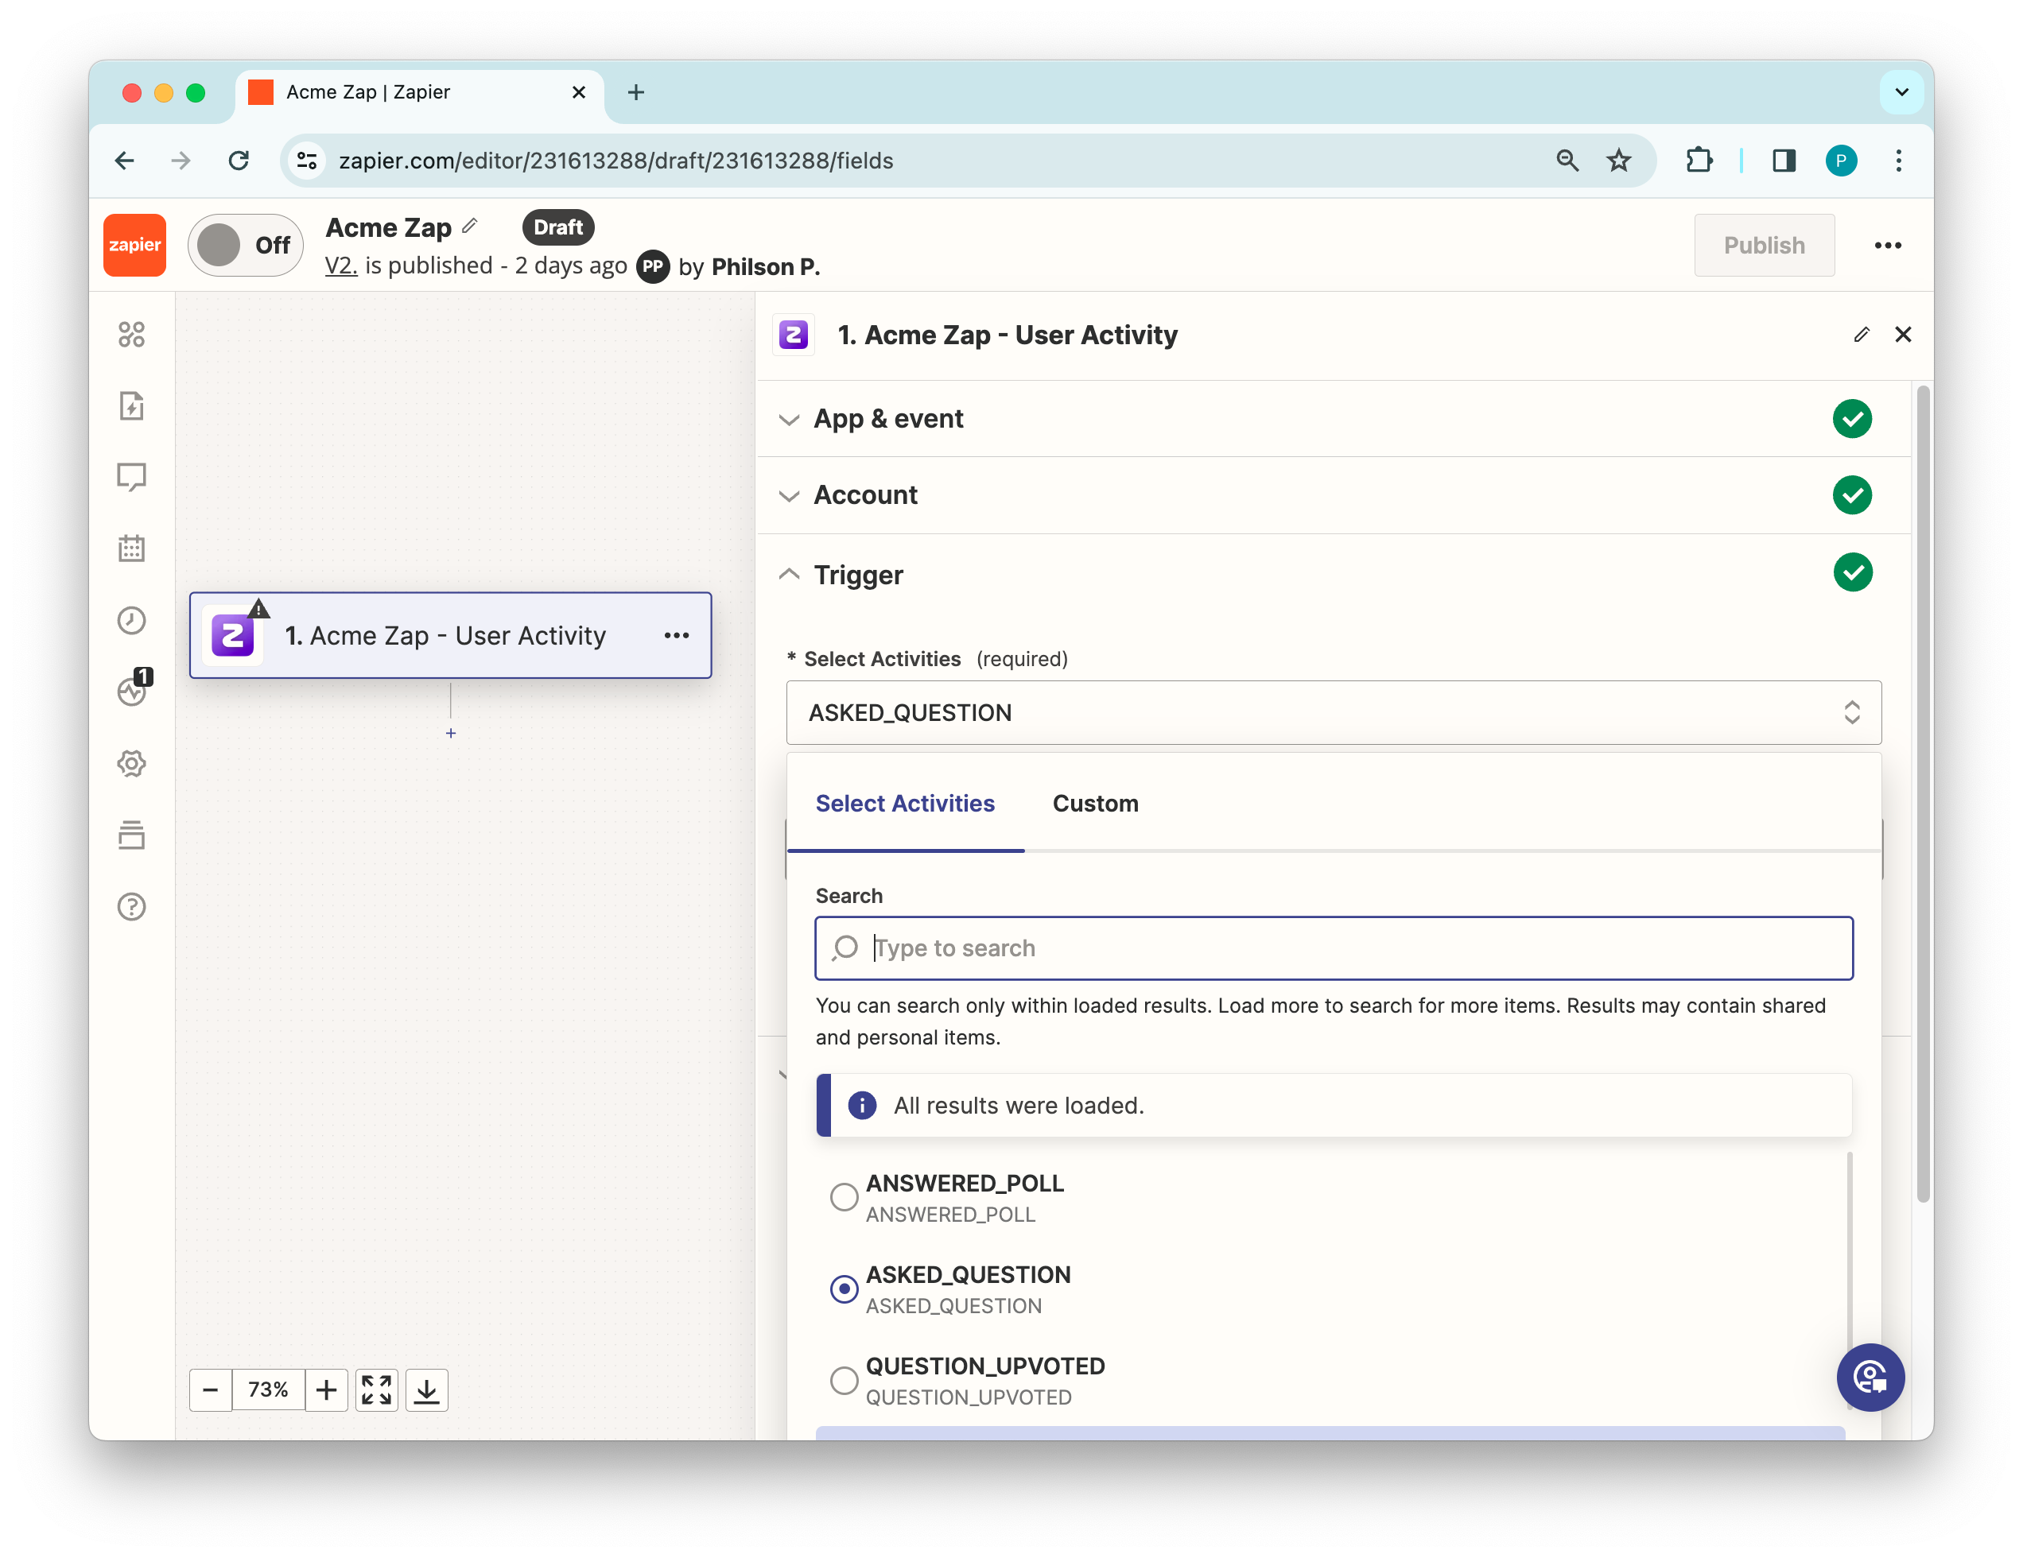Click the help question mark icon
This screenshot has height=1558, width=2023.
(131, 907)
